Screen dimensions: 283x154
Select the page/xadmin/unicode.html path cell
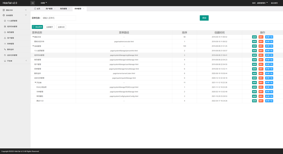coord(124,42)
